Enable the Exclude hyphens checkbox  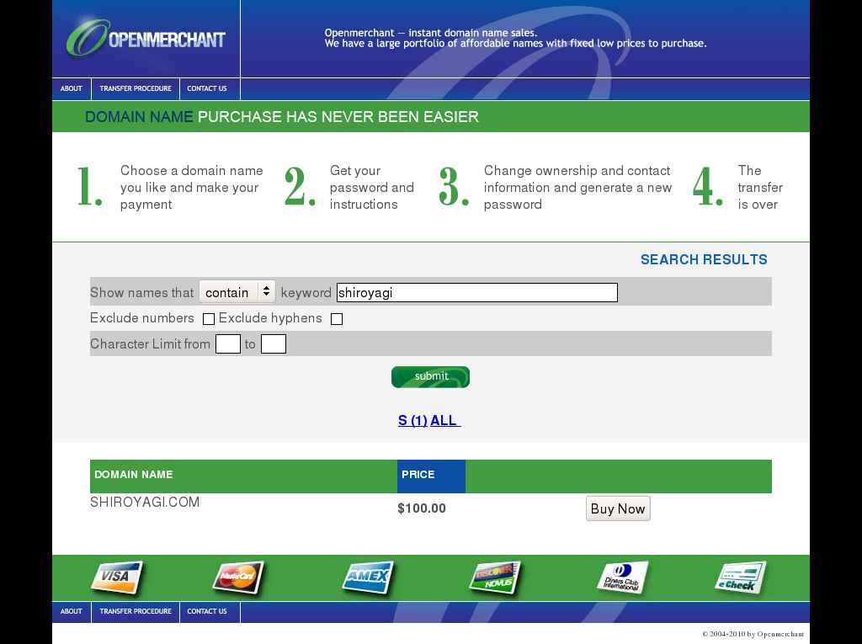(x=337, y=319)
